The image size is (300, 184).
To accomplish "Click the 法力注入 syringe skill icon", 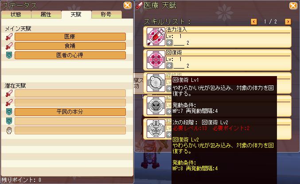I will tap(156, 37).
